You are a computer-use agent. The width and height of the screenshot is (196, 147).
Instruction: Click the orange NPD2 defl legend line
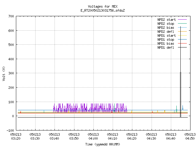click(182, 31)
